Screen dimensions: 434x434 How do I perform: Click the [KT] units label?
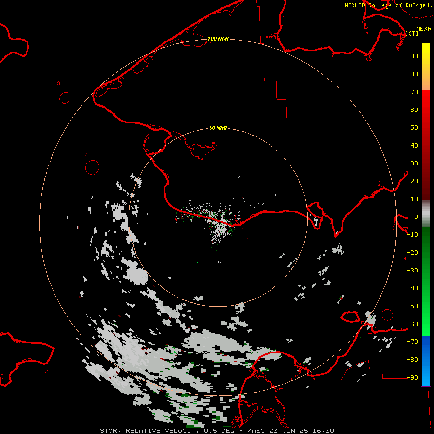(x=412, y=33)
